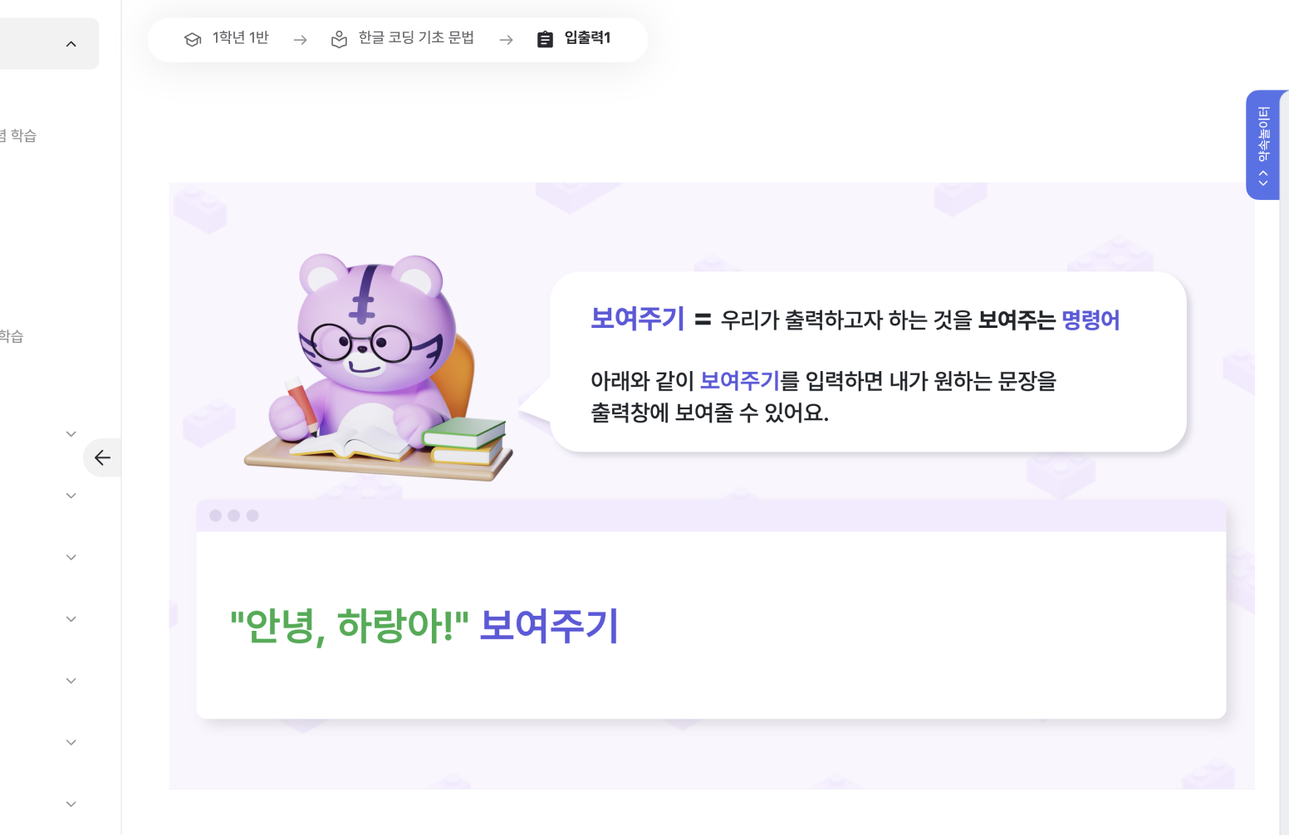Click the blue 보여주기 heading in the speech bubble
The height and width of the screenshot is (835, 1289).
coord(638,319)
